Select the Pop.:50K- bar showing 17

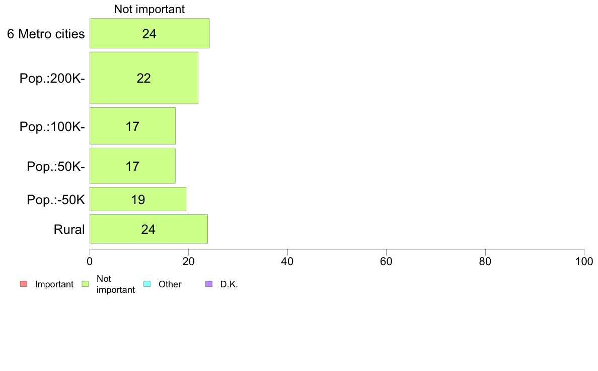[132, 166]
